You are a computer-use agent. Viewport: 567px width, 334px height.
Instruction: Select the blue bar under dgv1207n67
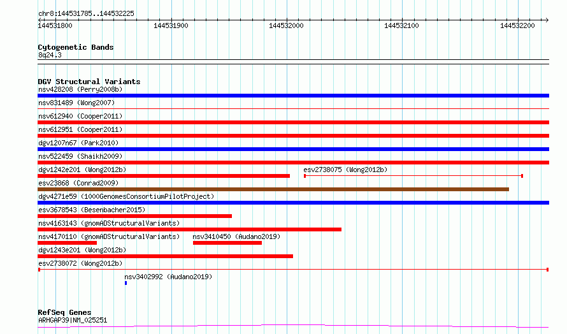point(293,149)
